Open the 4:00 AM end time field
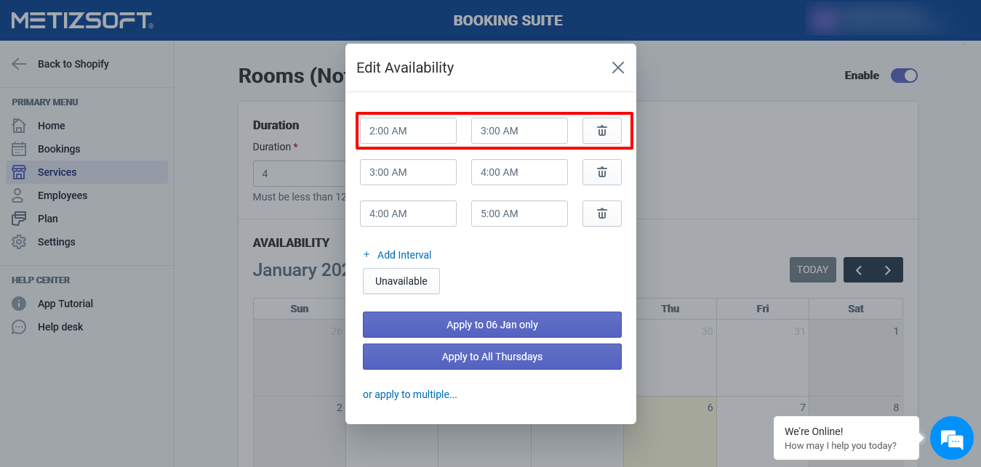 pos(519,172)
